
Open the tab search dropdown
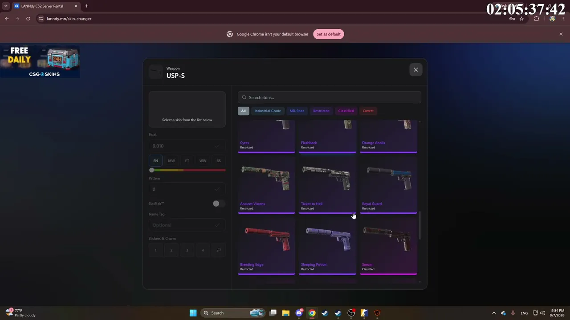pos(6,6)
